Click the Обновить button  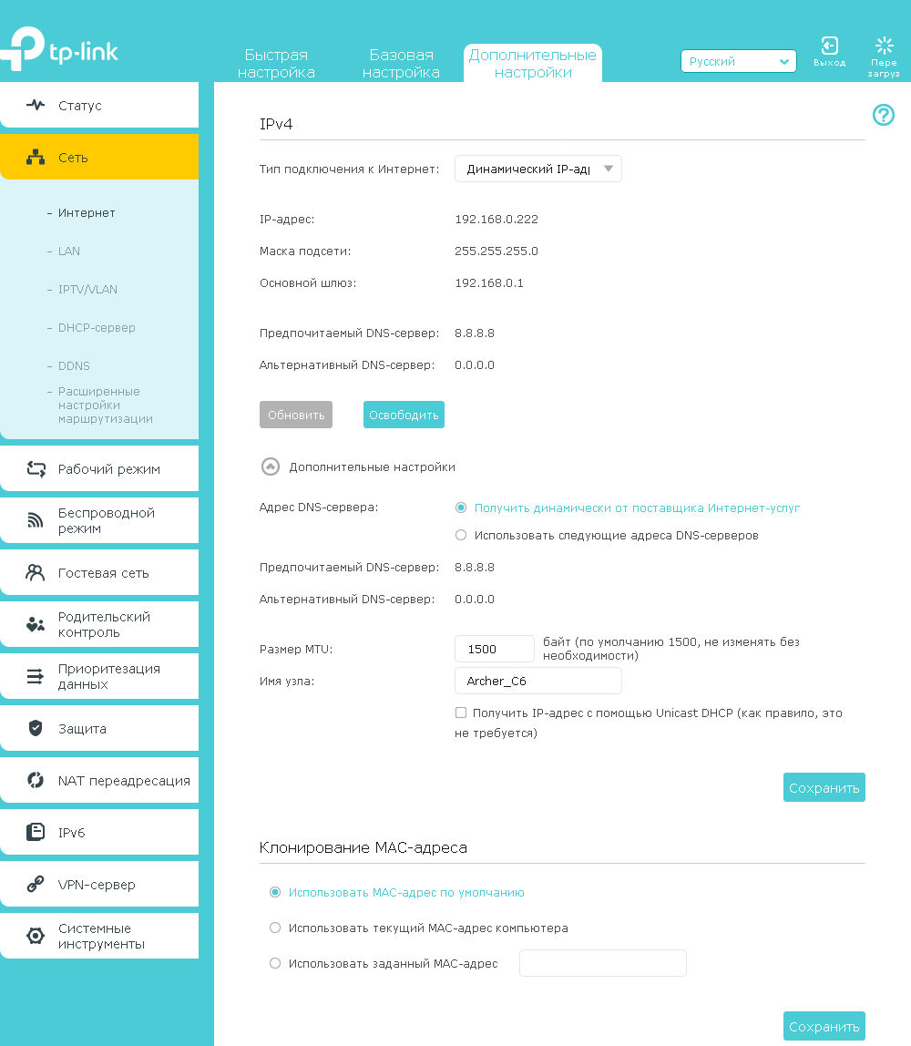(x=296, y=415)
